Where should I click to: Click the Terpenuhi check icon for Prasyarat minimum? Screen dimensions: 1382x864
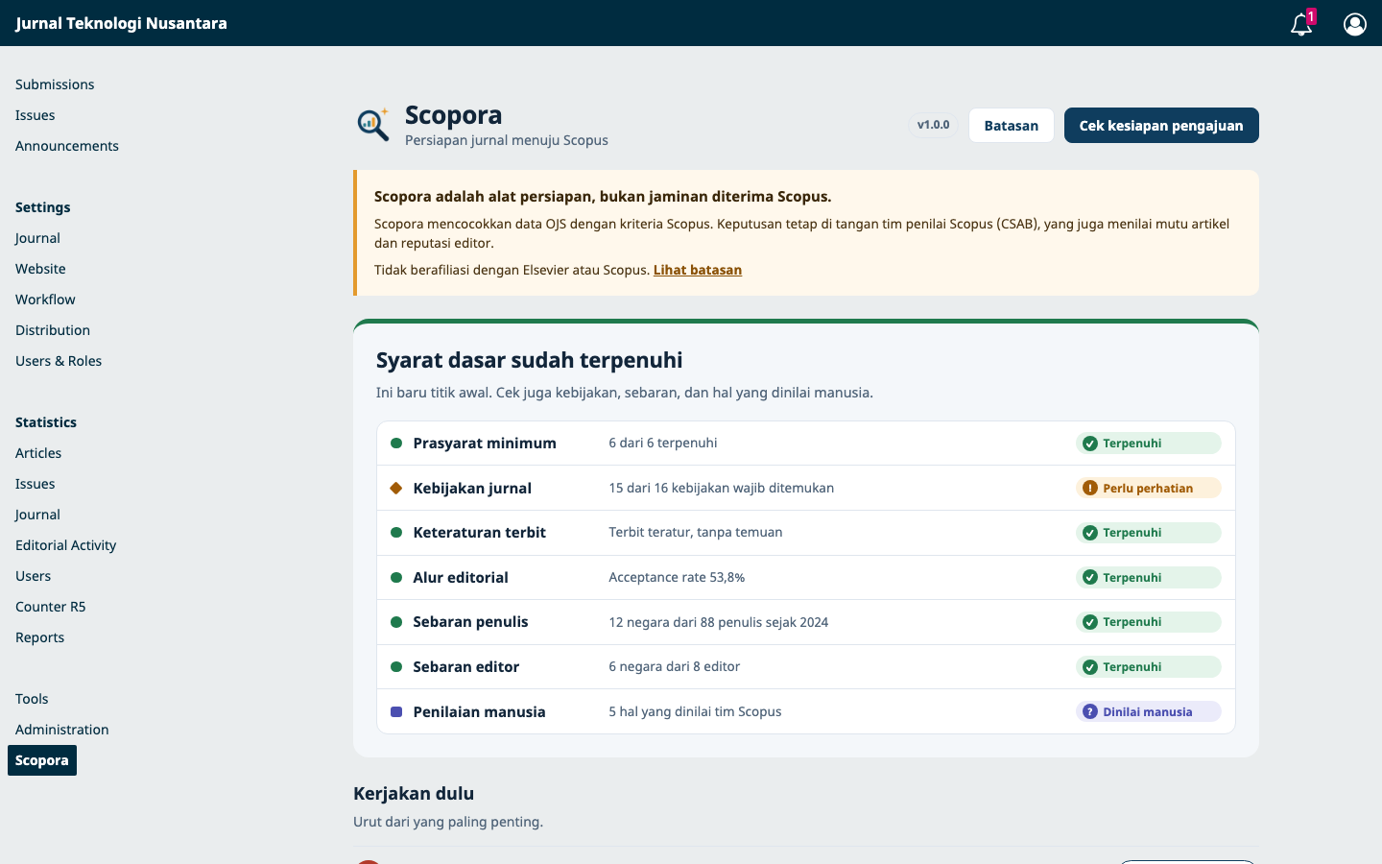click(x=1090, y=444)
